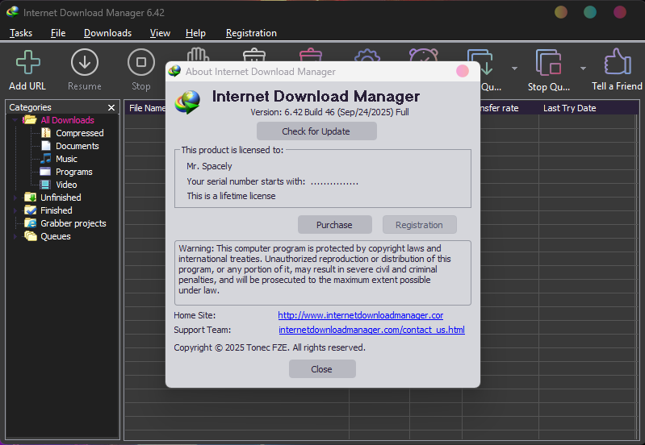Open the File menu
The height and width of the screenshot is (445, 645).
pos(58,33)
